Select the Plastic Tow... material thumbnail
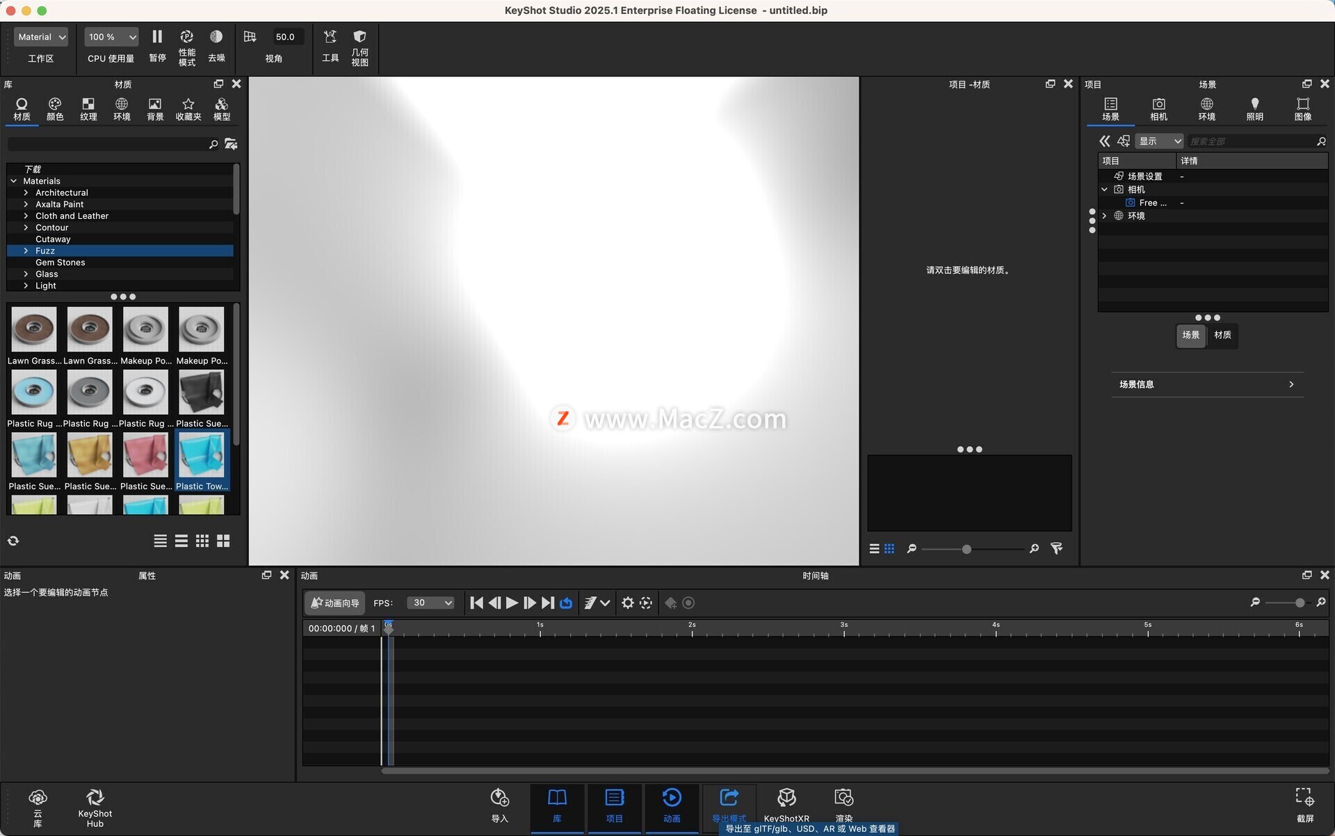The image size is (1335, 836). coord(202,460)
